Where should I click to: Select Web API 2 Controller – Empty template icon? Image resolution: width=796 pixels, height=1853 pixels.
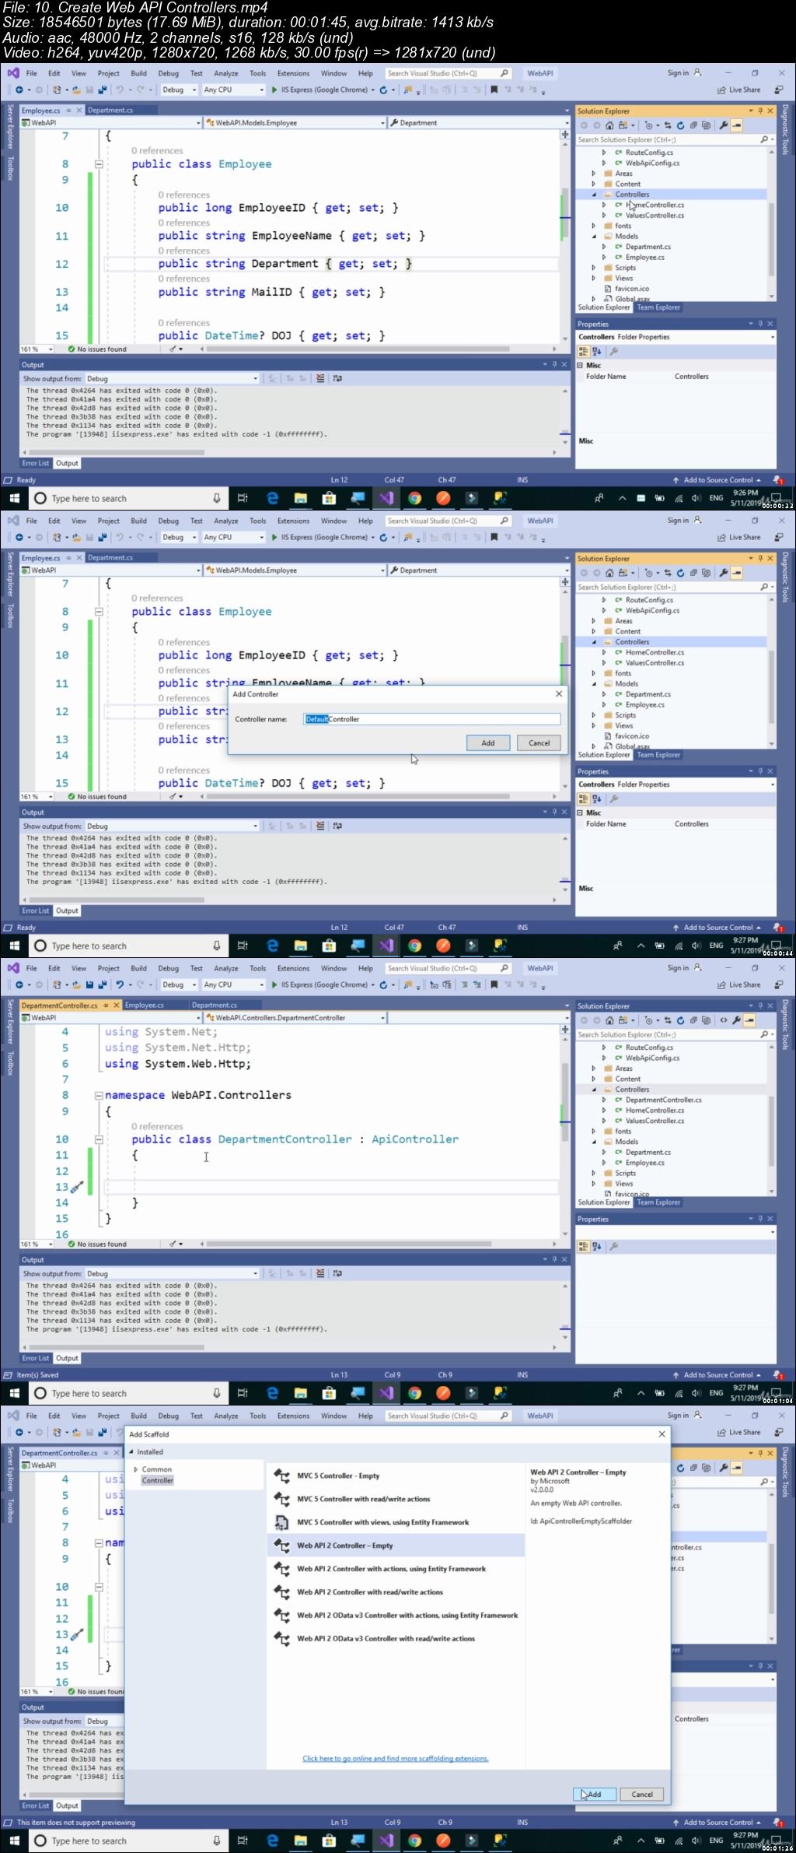(x=281, y=1545)
